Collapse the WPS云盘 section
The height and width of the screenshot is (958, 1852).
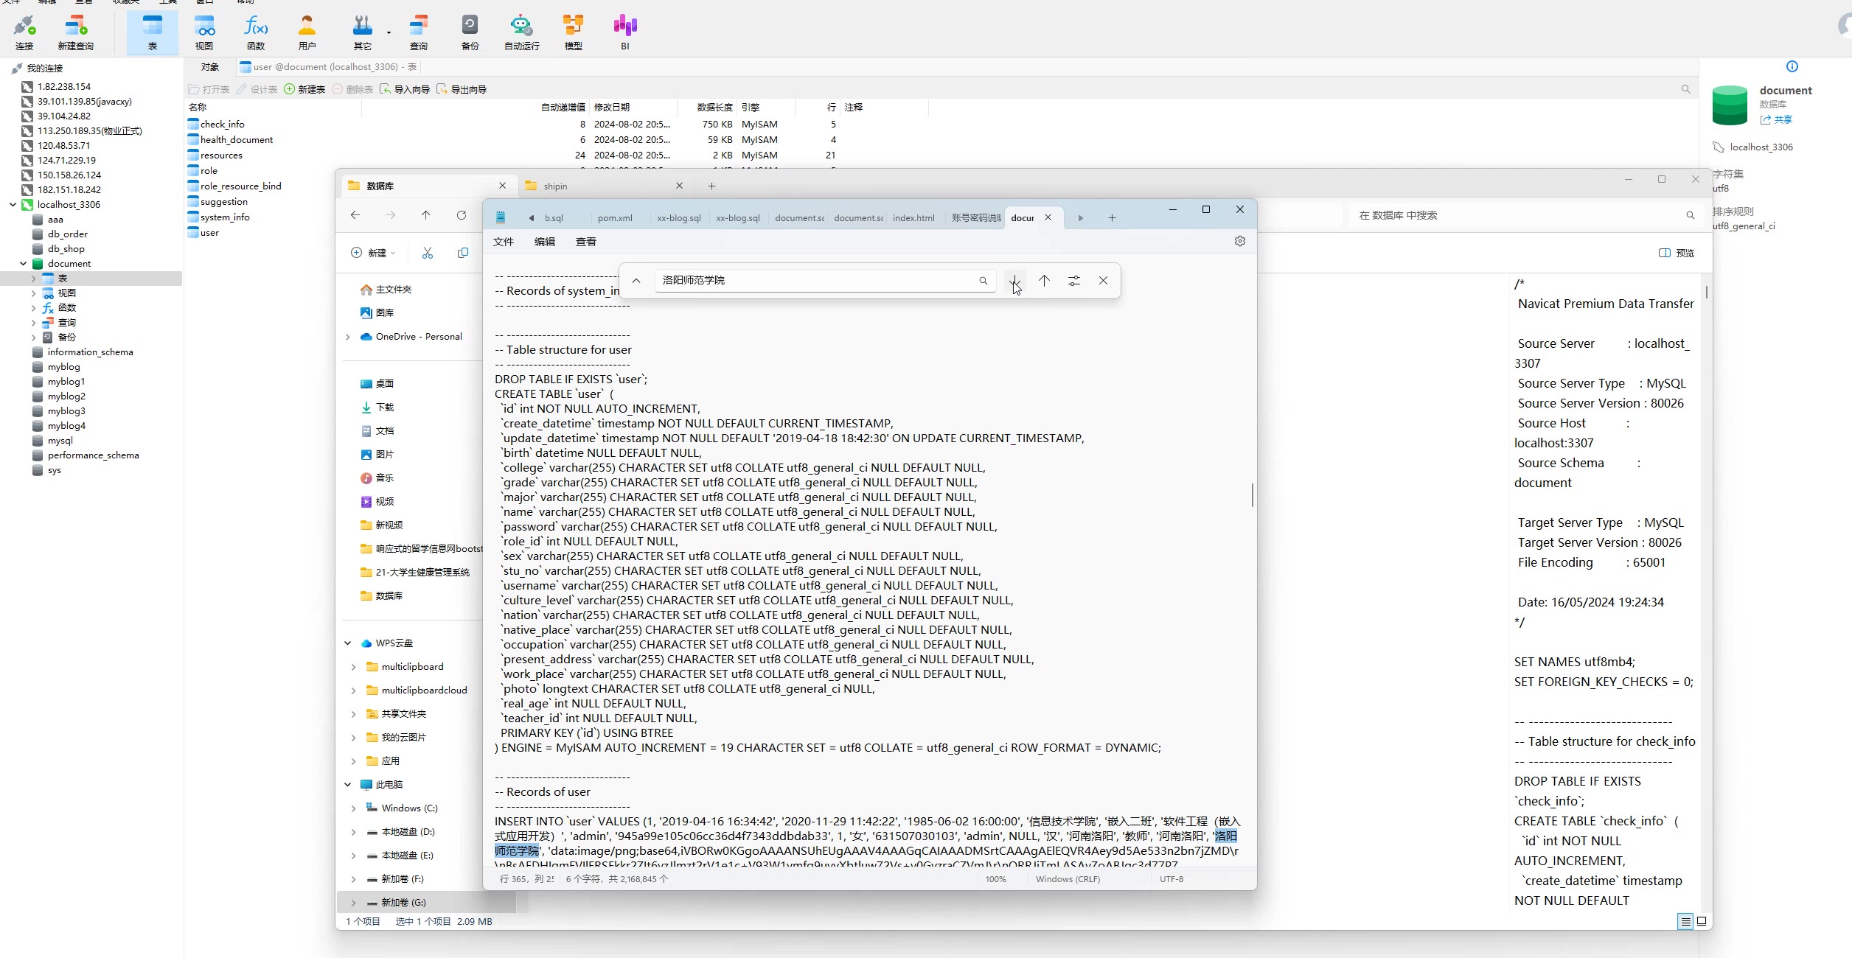(348, 643)
